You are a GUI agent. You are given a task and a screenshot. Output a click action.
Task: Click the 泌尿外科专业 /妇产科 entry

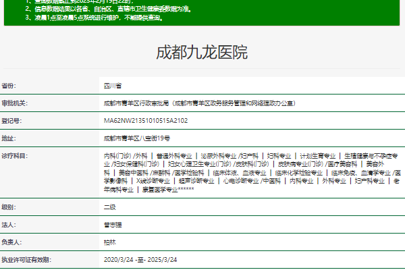click(x=230, y=156)
